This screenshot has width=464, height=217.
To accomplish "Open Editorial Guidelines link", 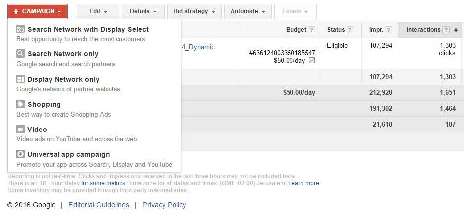I will pyautogui.click(x=99, y=205).
